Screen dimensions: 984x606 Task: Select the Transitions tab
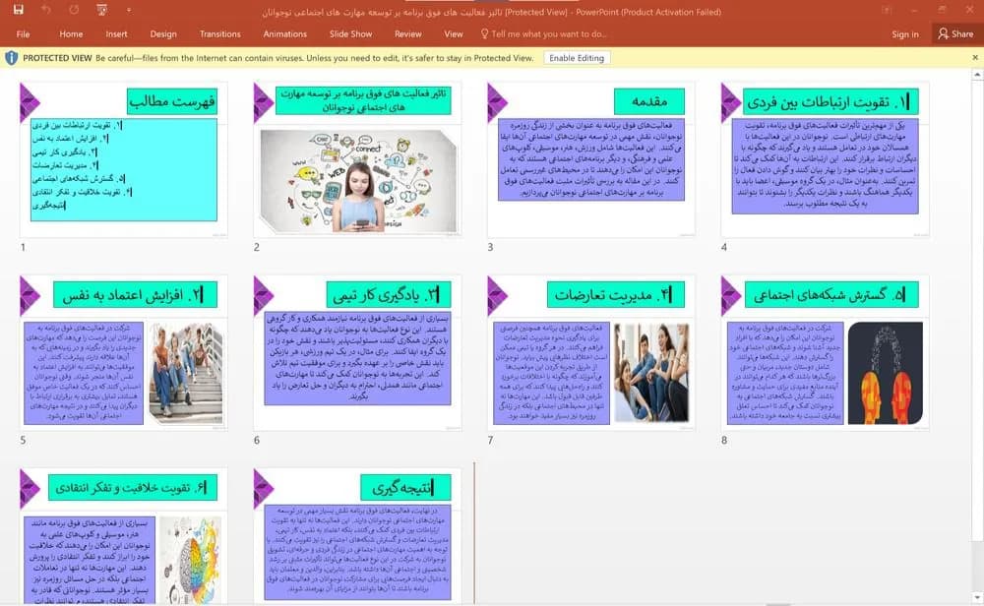(219, 33)
